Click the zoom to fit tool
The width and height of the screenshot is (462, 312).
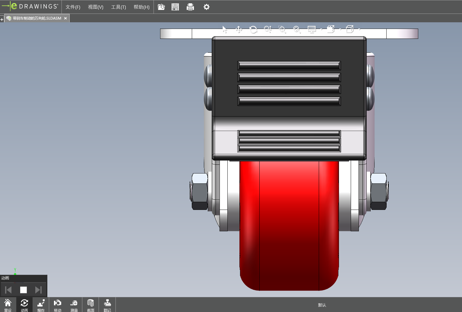pyautogui.click(x=297, y=30)
